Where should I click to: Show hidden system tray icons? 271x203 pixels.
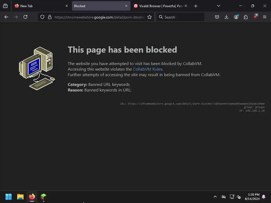215,197
